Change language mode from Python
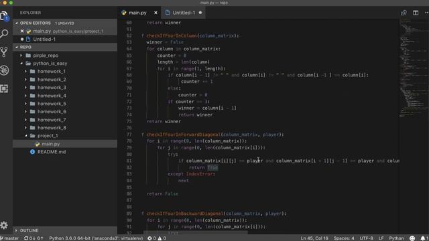 [396, 238]
